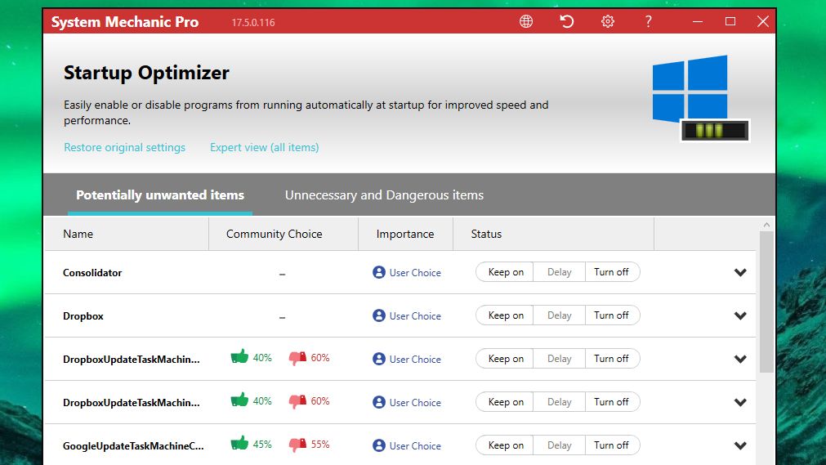Expand GoogleUpdateTaskMachineC row chevron
826x465 pixels.
(x=740, y=445)
